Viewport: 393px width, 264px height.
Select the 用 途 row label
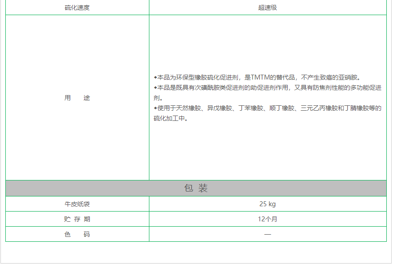click(x=77, y=98)
